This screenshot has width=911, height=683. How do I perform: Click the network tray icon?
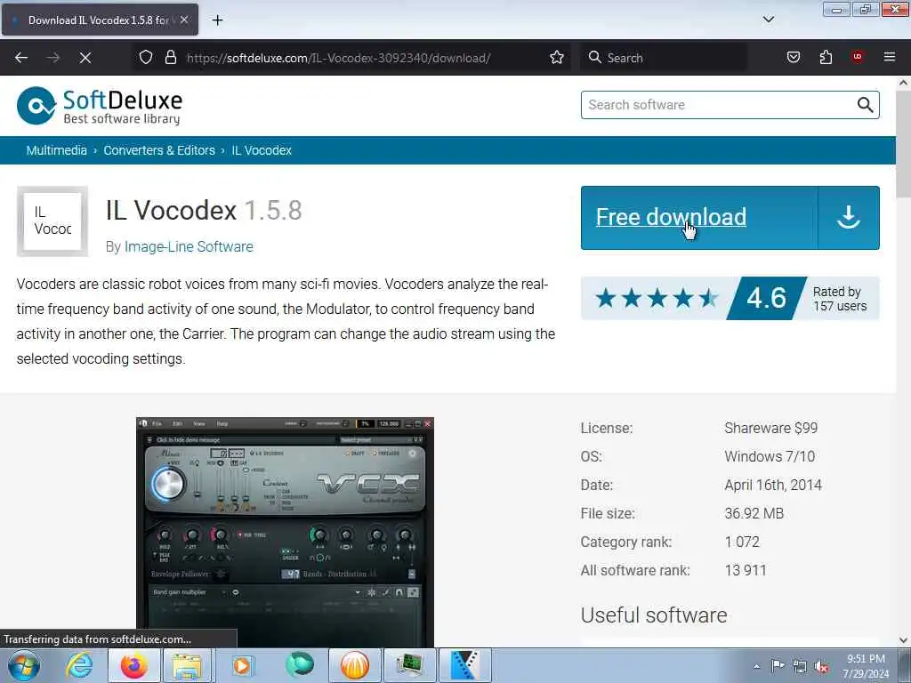(800, 666)
